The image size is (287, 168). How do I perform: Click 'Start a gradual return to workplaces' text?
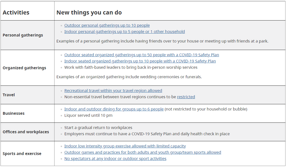click(98, 128)
